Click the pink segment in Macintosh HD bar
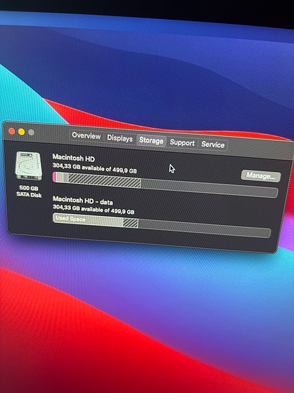The image size is (294, 393). coord(55,177)
